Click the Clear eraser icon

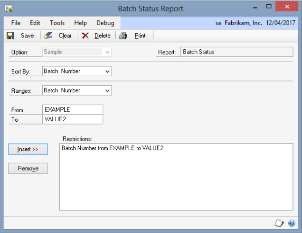point(48,36)
